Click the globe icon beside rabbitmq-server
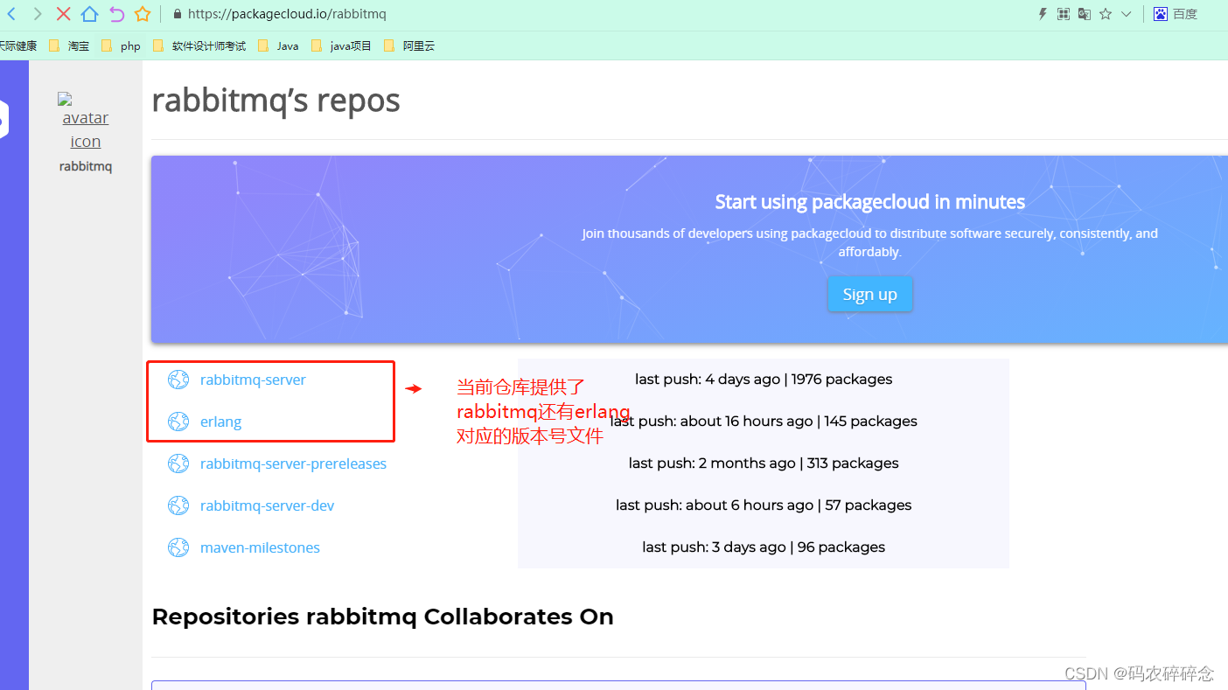The image size is (1228, 690). (x=178, y=380)
